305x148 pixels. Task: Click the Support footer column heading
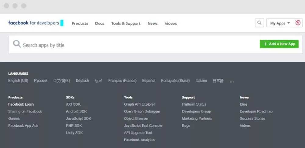pyautogui.click(x=188, y=97)
